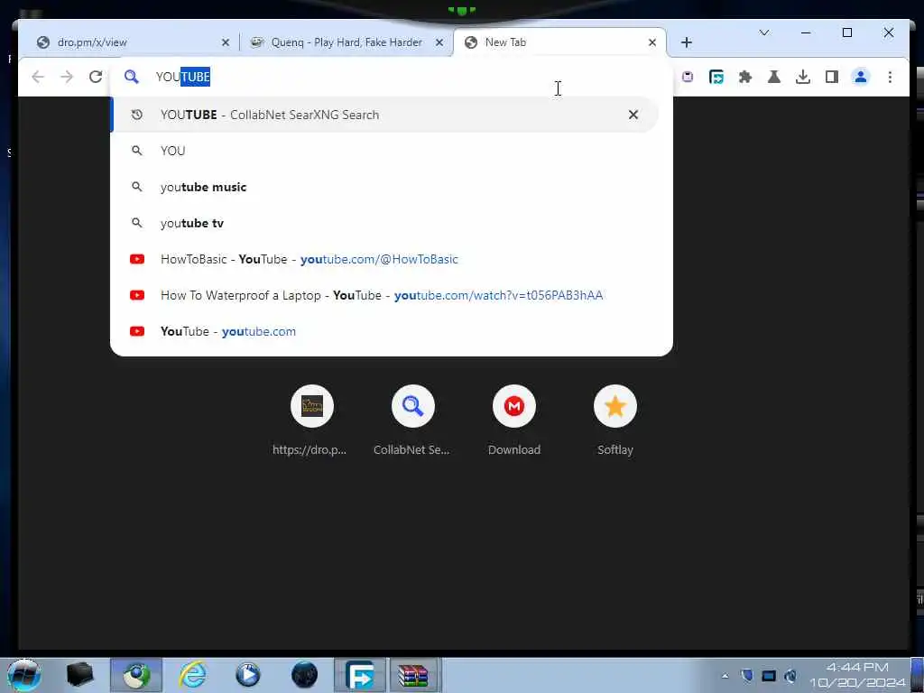Open Internet Explorer from the taskbar
This screenshot has height=693, width=924.
click(x=193, y=675)
